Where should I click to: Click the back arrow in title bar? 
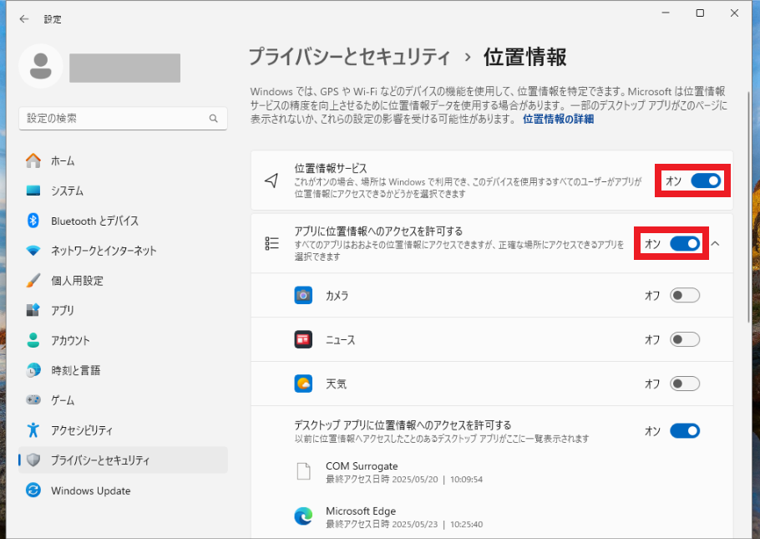(23, 18)
